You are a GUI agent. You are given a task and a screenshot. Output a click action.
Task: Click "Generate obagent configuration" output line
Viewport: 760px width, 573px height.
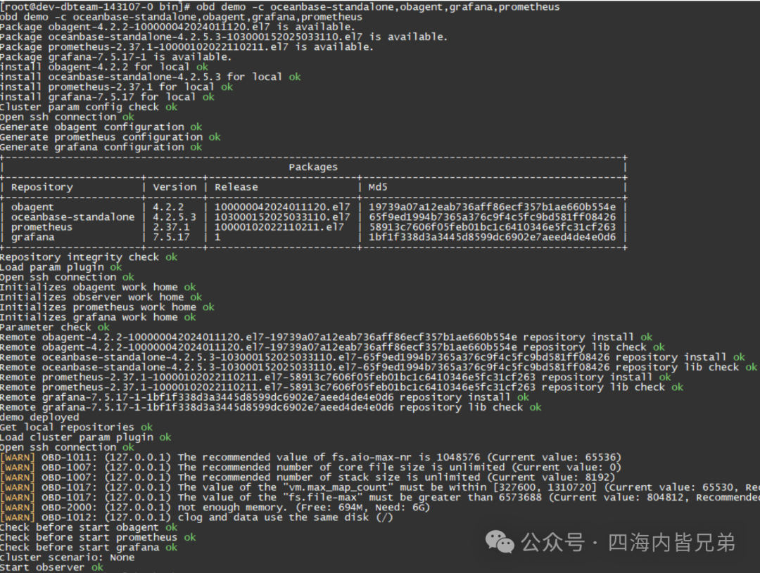pos(101,127)
